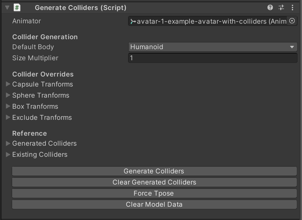
Task: Click the Force Tpose button
Action: (x=154, y=193)
